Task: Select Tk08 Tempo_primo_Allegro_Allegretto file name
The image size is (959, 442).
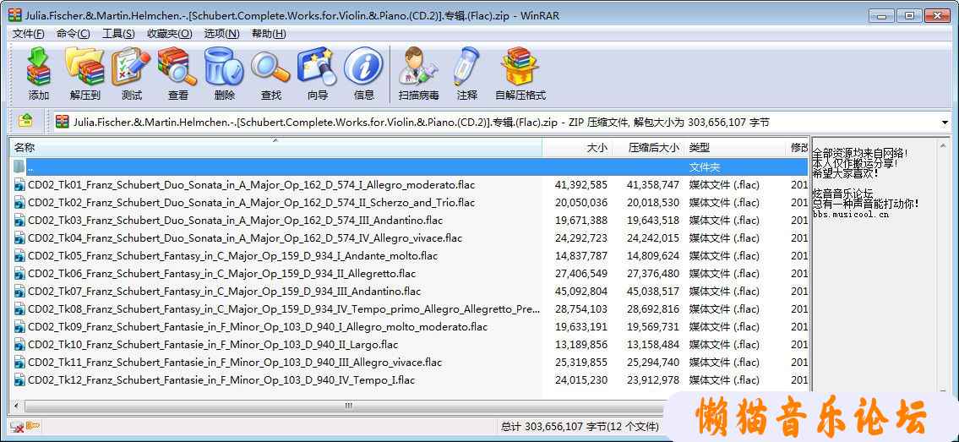Action: click(x=284, y=308)
